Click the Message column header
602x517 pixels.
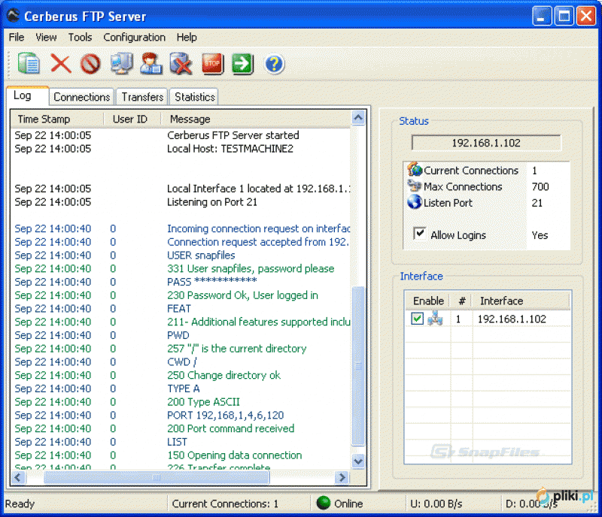pyautogui.click(x=256, y=119)
